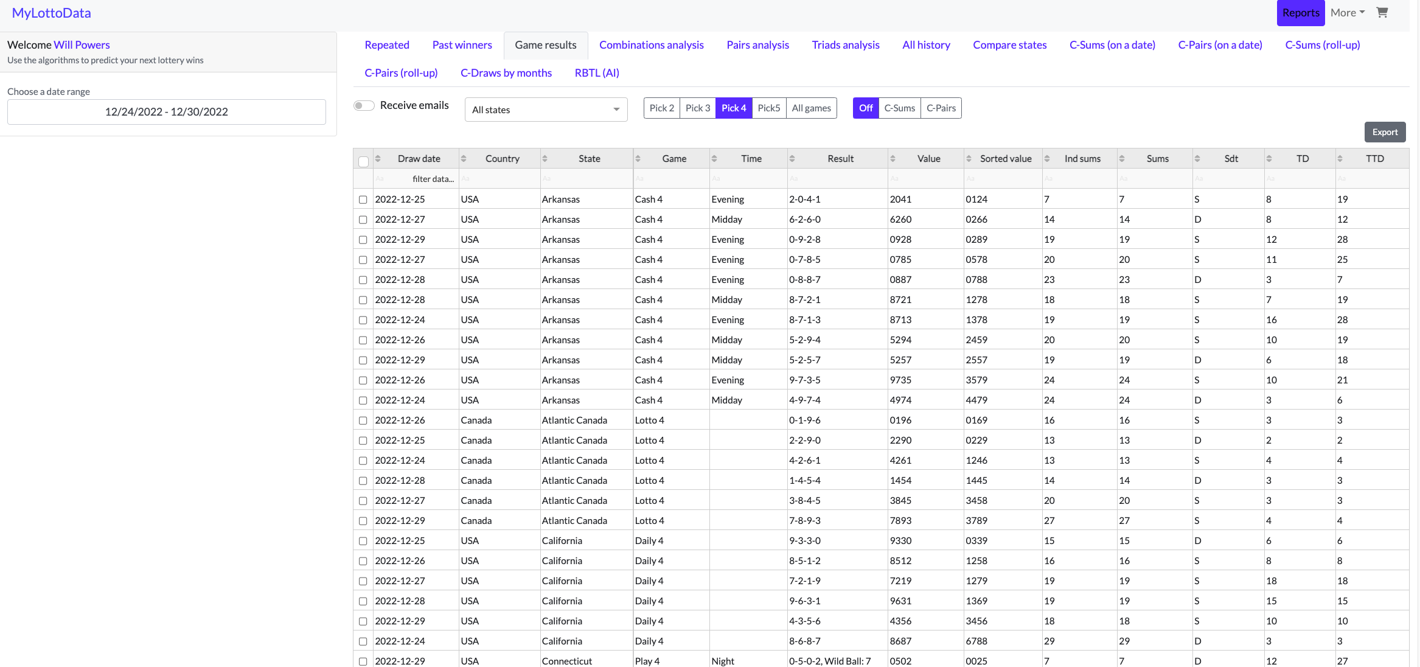Sort by Country column arrows
Screen dimensions: 1420x667
pyautogui.click(x=464, y=159)
